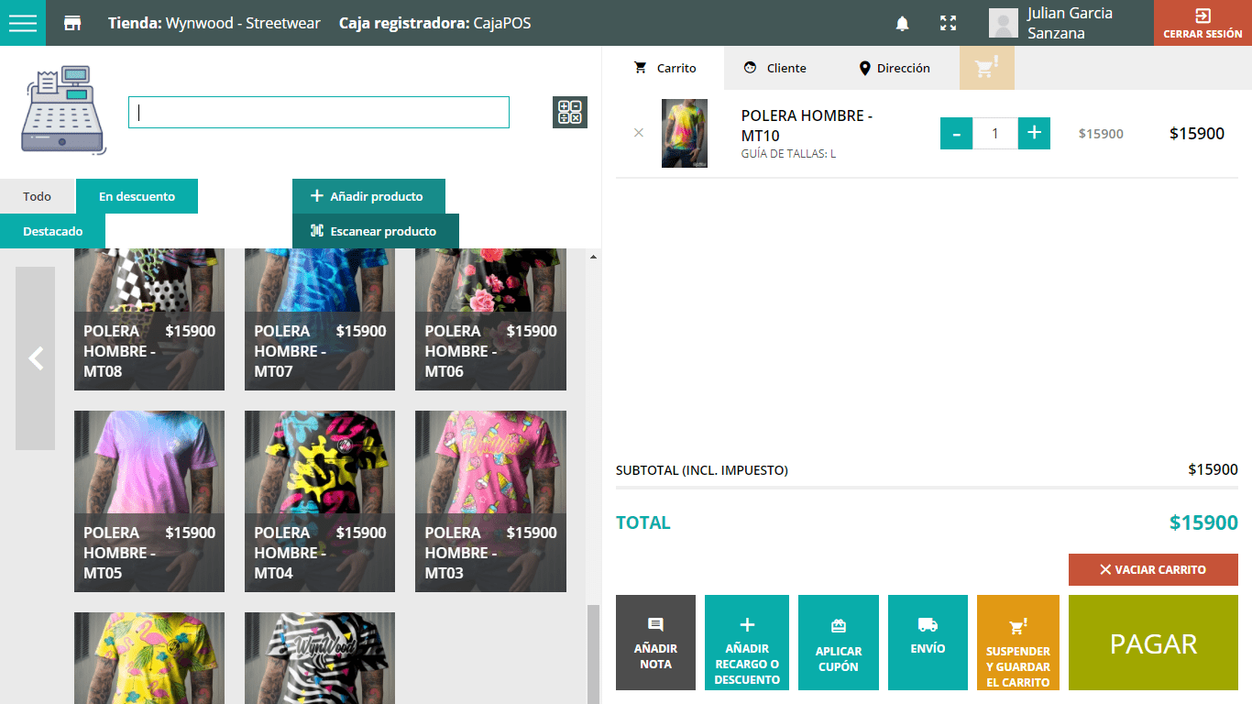The image size is (1252, 704).
Task: Click Tienda: Wynwood - Streetwear label
Action: pos(214,23)
